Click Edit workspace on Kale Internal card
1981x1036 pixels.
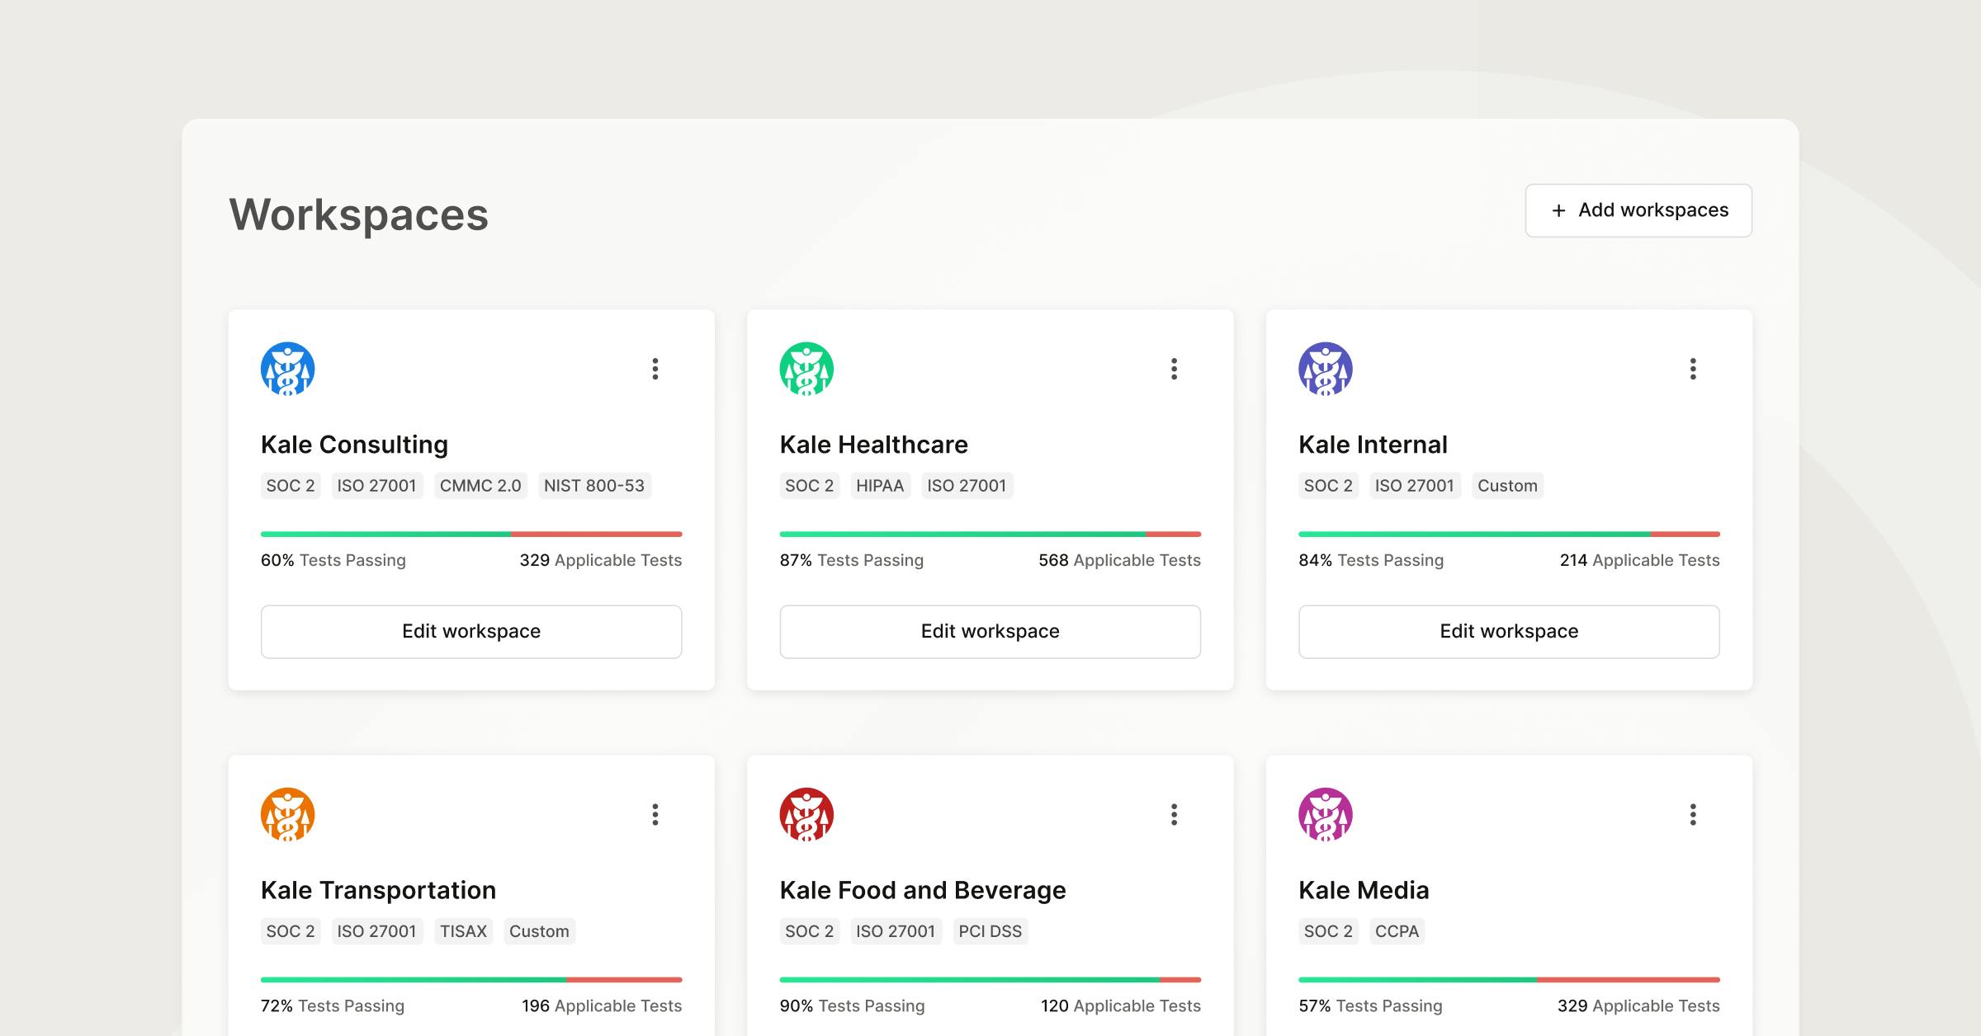pos(1509,631)
